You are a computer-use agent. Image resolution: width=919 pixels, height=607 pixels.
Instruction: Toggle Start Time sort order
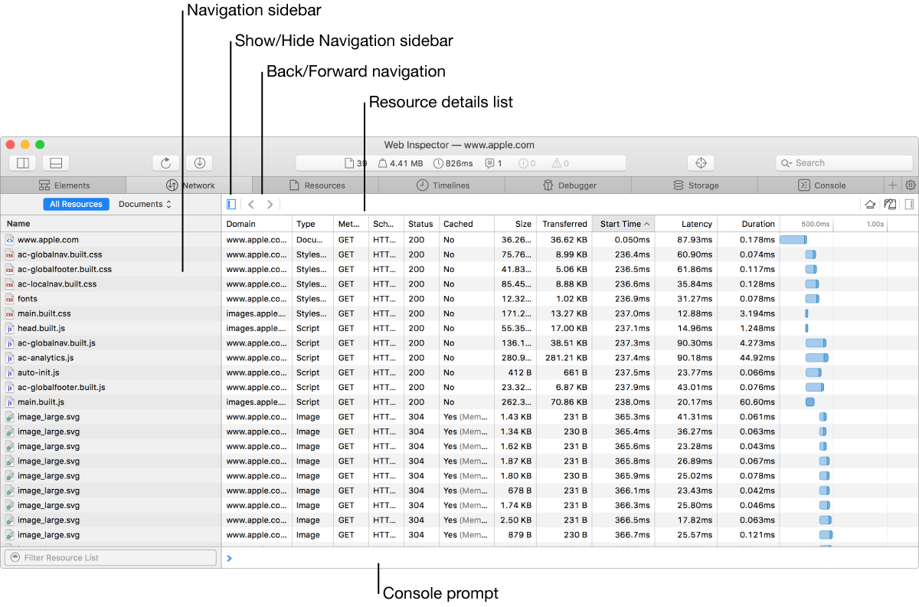pos(624,224)
